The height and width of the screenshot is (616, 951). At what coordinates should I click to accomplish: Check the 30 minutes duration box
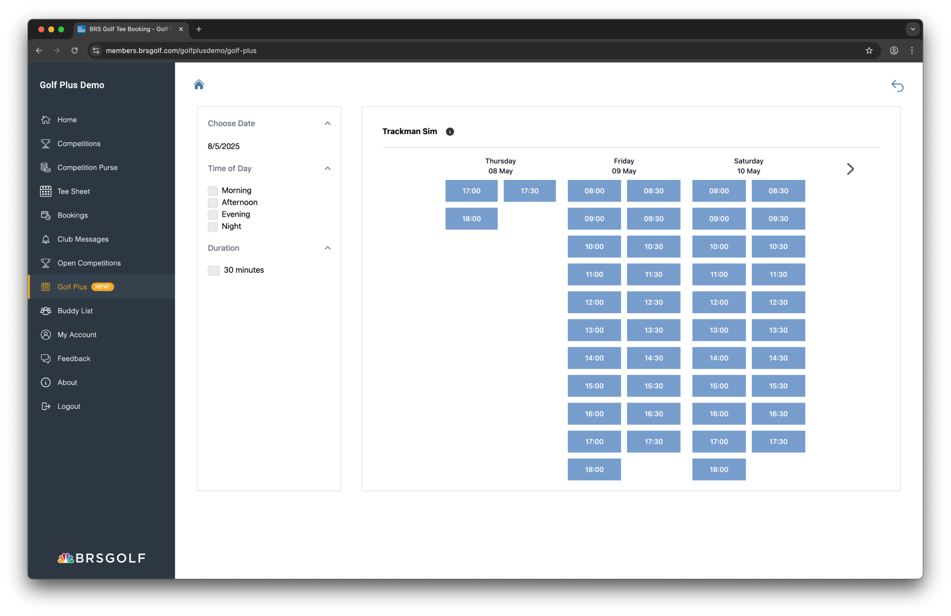(213, 270)
